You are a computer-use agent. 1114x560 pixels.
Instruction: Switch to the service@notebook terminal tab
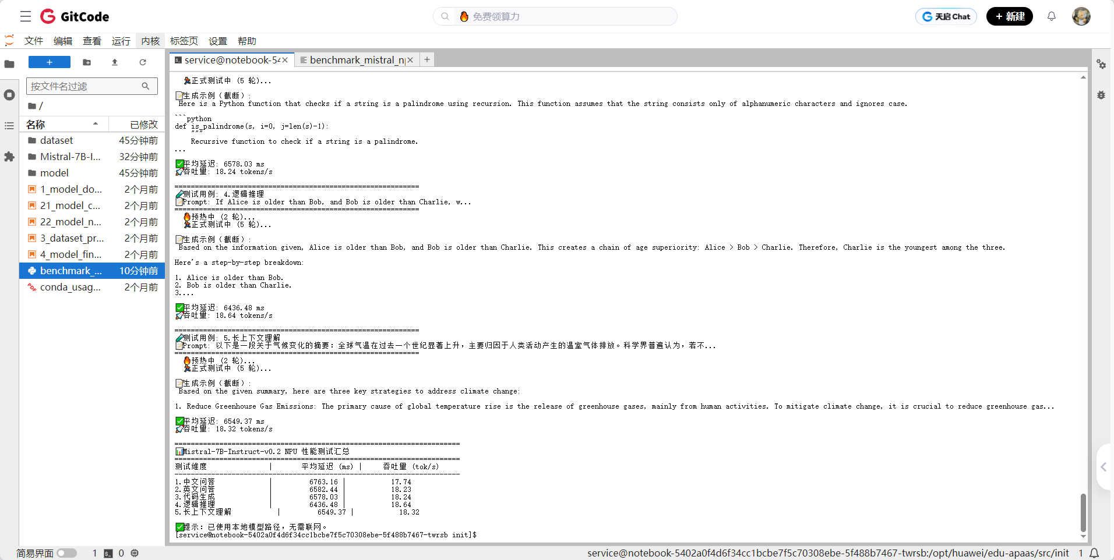232,60
